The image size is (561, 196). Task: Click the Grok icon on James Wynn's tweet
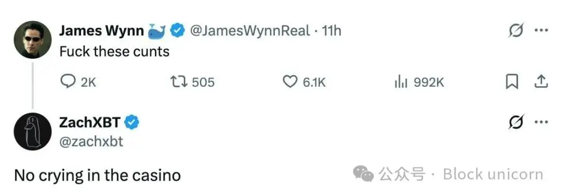pos(516,31)
